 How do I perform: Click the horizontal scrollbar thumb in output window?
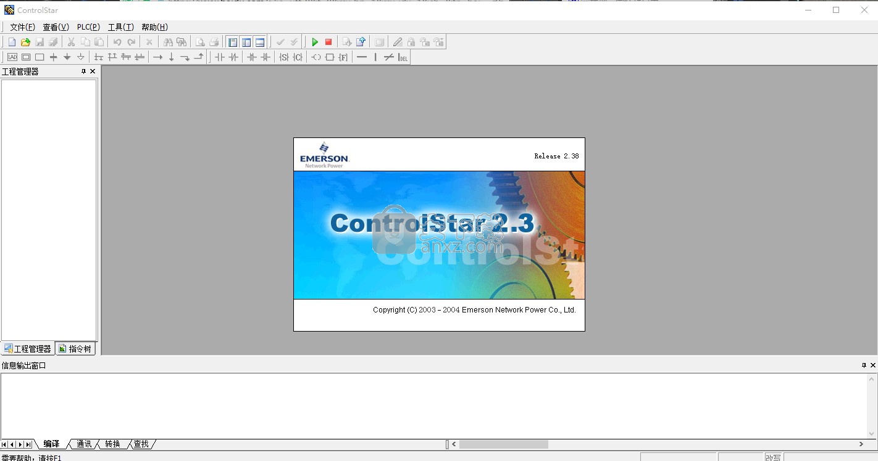click(x=504, y=444)
